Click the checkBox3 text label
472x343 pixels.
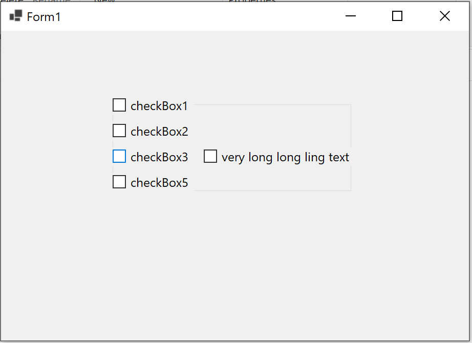pyautogui.click(x=160, y=157)
